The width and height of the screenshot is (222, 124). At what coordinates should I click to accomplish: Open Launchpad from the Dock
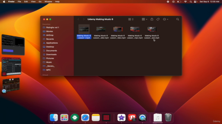coord(64,117)
